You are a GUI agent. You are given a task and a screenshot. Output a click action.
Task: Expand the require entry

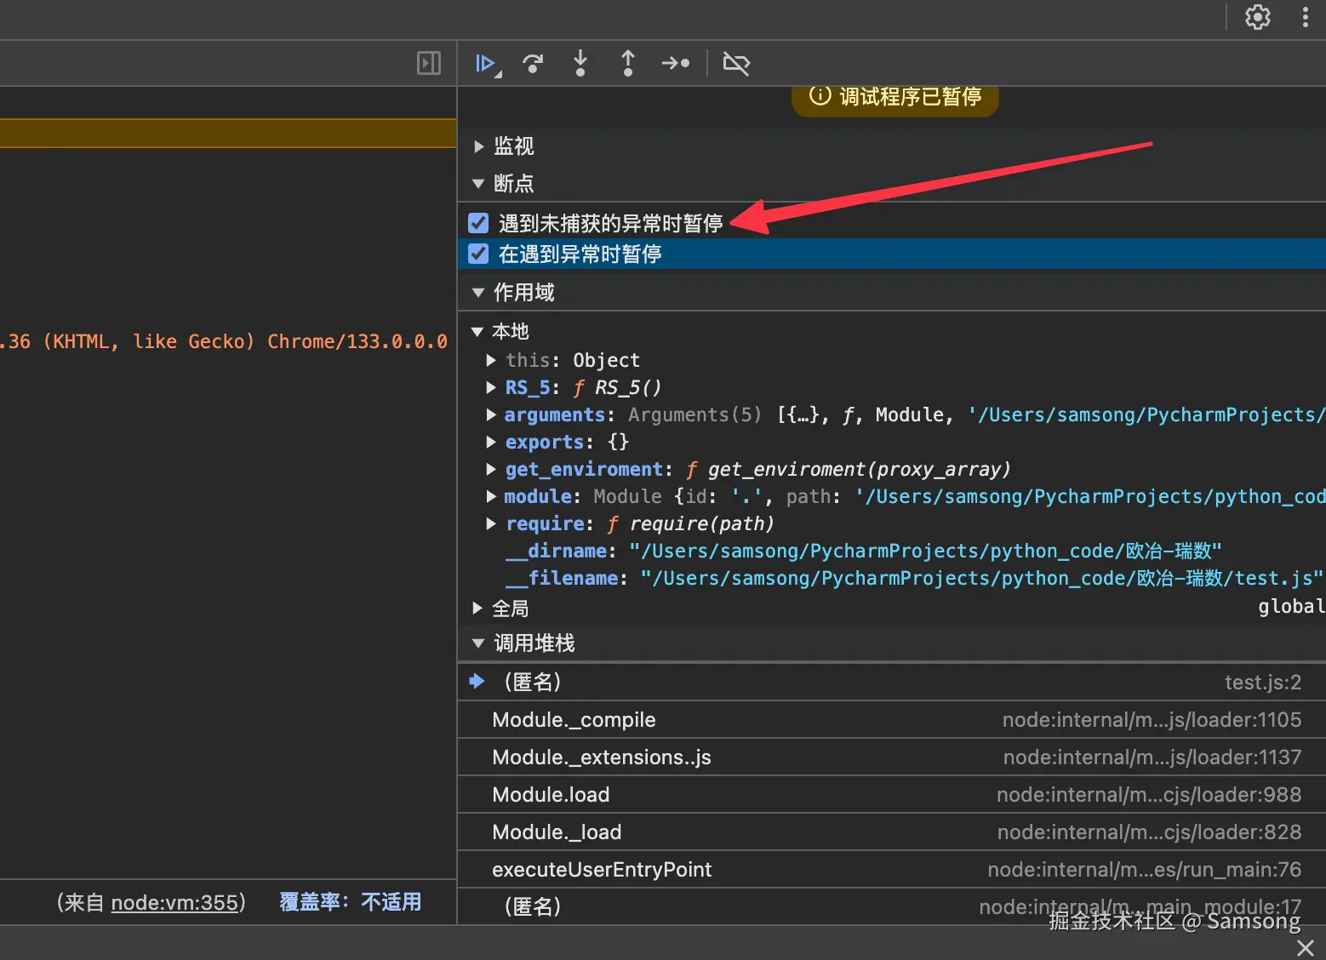coord(491,523)
